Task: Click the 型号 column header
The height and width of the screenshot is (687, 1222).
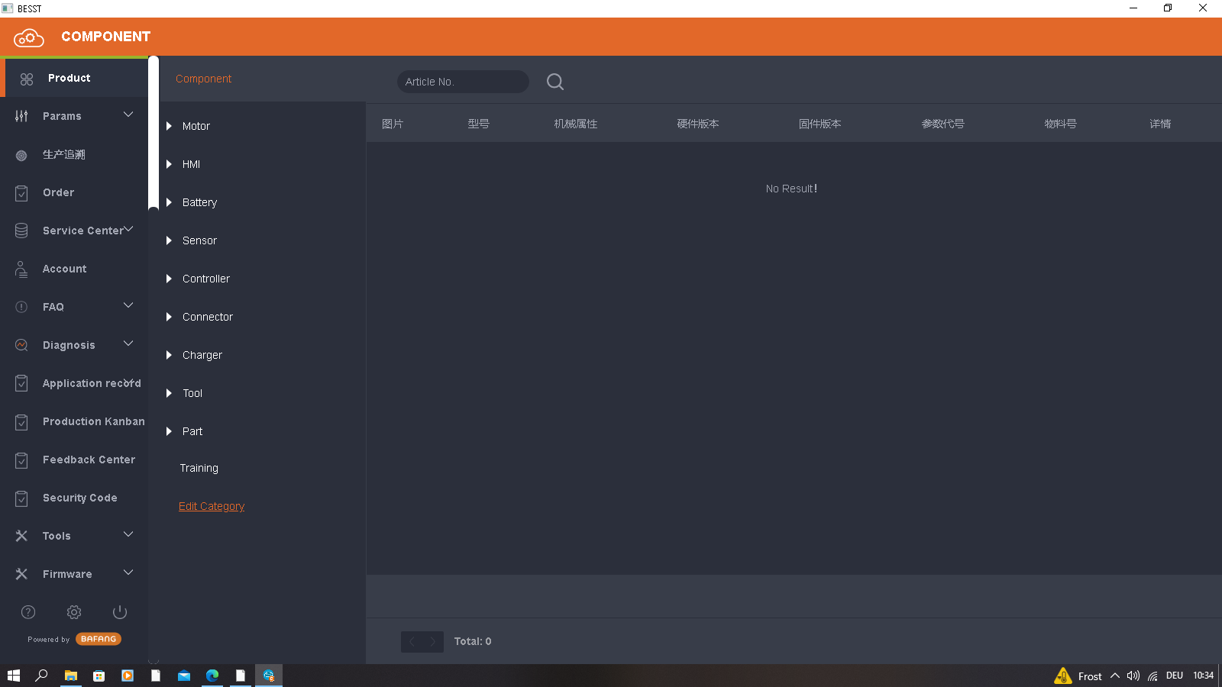Action: coord(478,124)
